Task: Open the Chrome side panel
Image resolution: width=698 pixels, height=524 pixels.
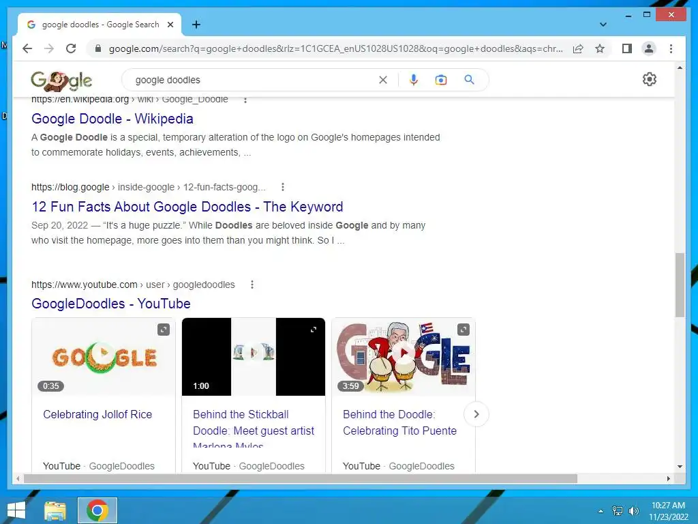Action: point(627,48)
